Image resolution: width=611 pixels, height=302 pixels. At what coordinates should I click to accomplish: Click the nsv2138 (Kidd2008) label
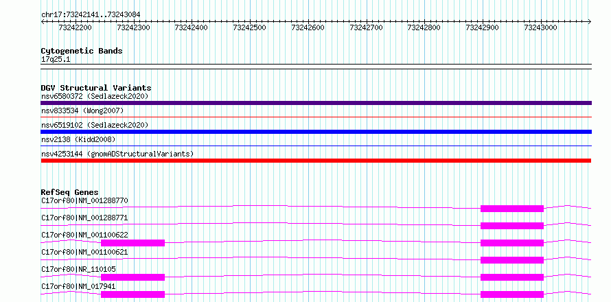click(78, 139)
